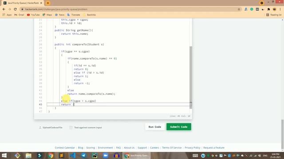Open the blue help tray icon

203,155
